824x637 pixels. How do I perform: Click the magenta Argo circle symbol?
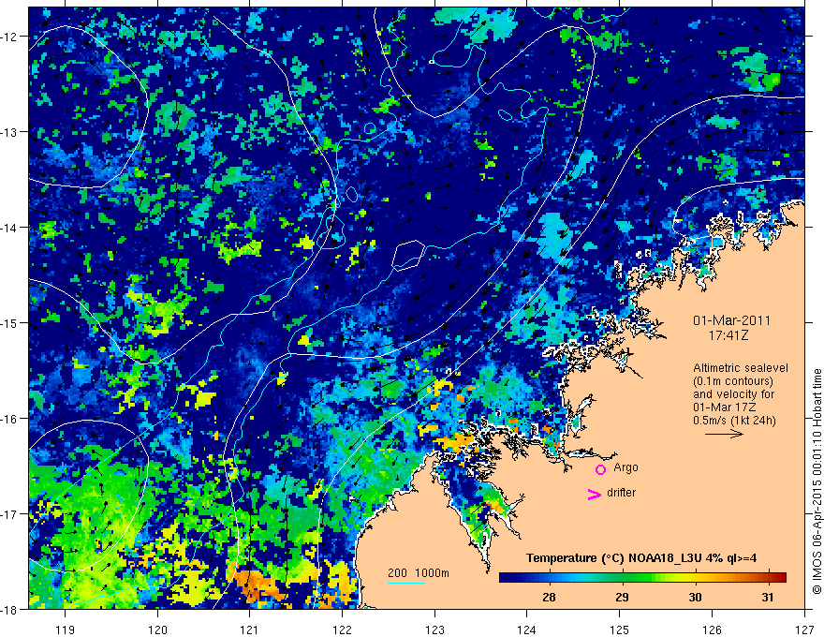pos(600,469)
